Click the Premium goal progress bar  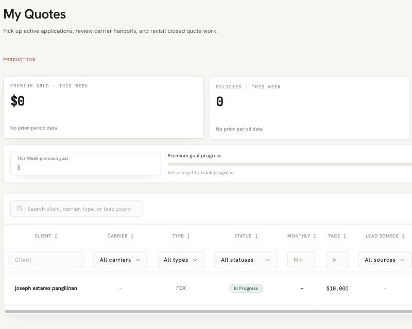coord(289,164)
